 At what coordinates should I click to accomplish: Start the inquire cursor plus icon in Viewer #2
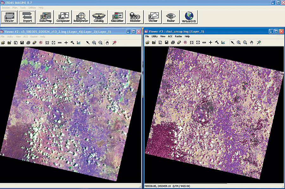[66, 43]
